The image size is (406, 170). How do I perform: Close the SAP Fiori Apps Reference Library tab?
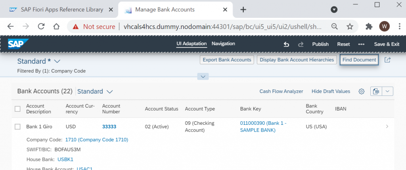click(x=111, y=10)
